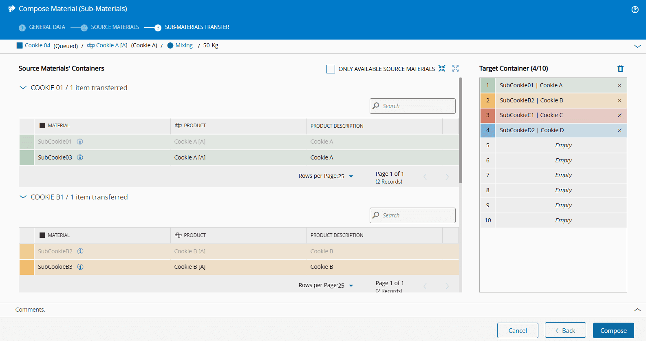Open info icon next to SubCookieB3
The height and width of the screenshot is (341, 646).
point(80,267)
